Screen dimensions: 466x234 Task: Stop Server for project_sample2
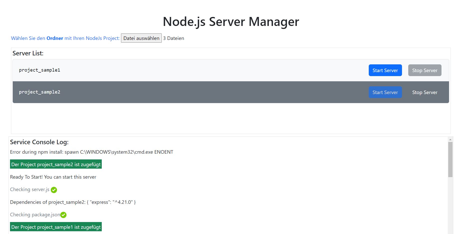click(424, 92)
